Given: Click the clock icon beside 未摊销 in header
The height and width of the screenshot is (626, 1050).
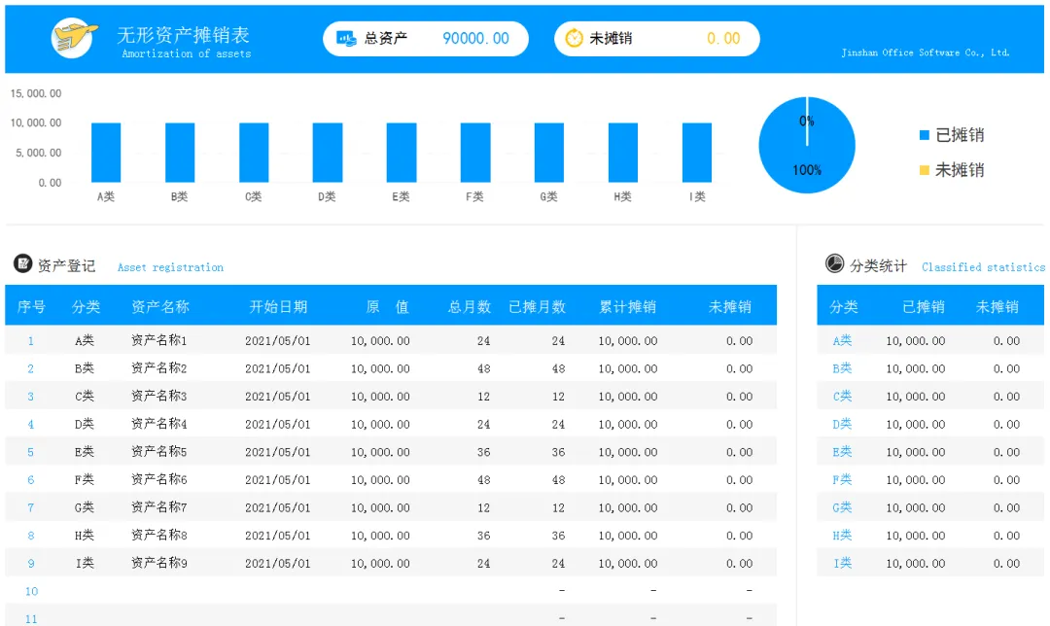Looking at the screenshot, I should 574,38.
